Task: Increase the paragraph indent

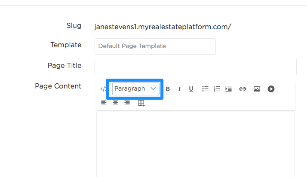Action: click(x=228, y=89)
